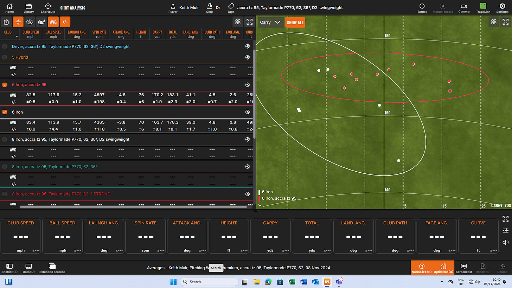Sort by the LAUND. ANG. column
The height and width of the screenshot is (288, 512).
click(x=191, y=34)
